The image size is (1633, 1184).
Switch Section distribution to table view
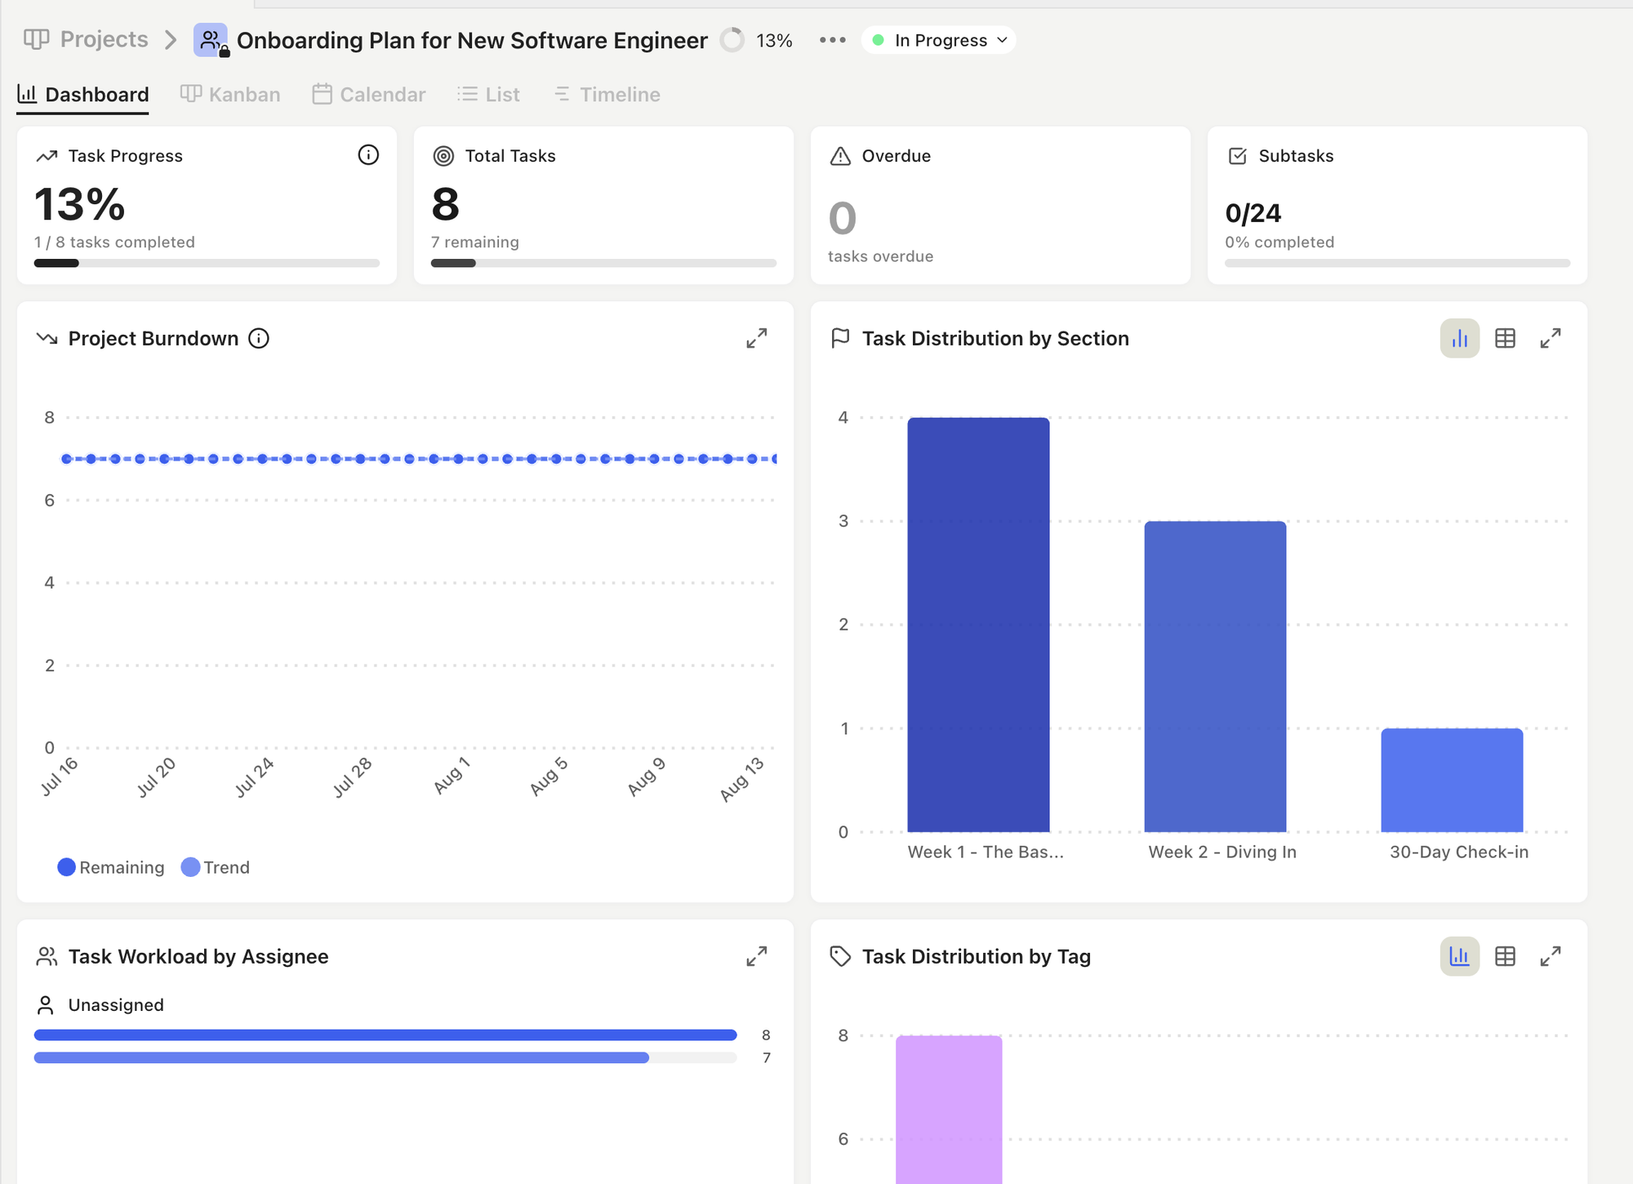(1505, 338)
